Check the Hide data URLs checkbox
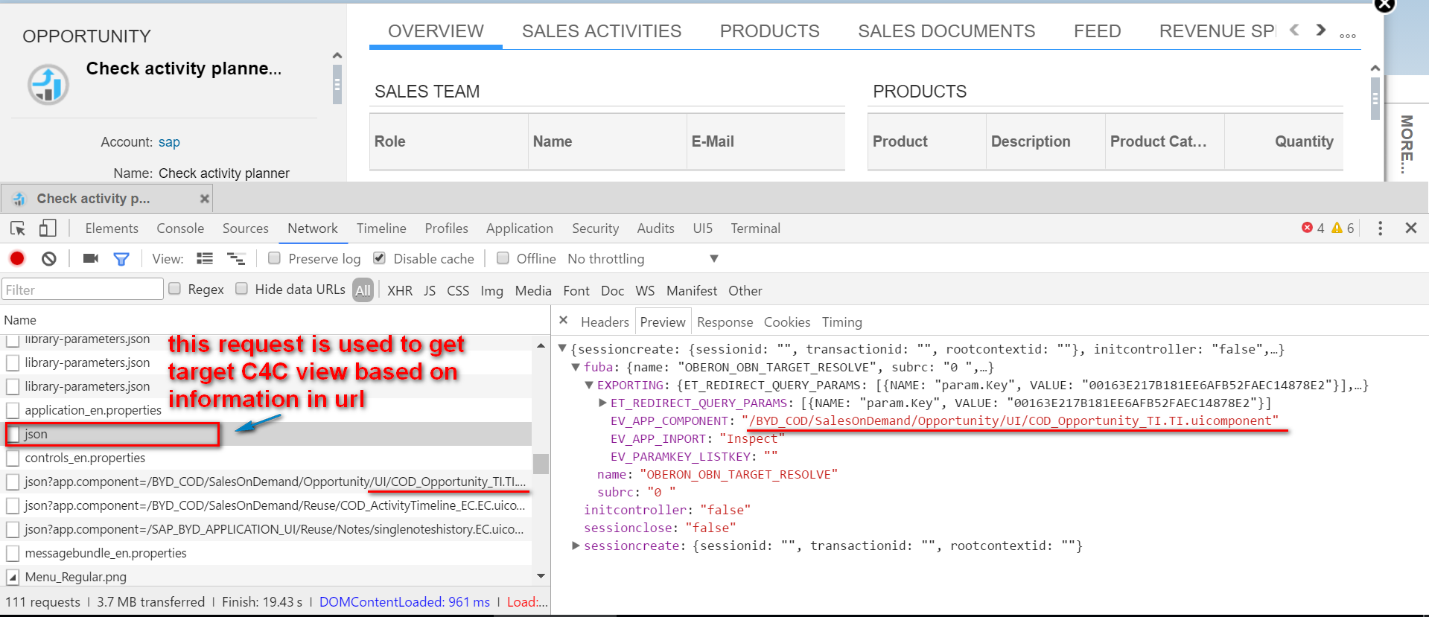Screen dimensions: 1429x617 point(241,288)
